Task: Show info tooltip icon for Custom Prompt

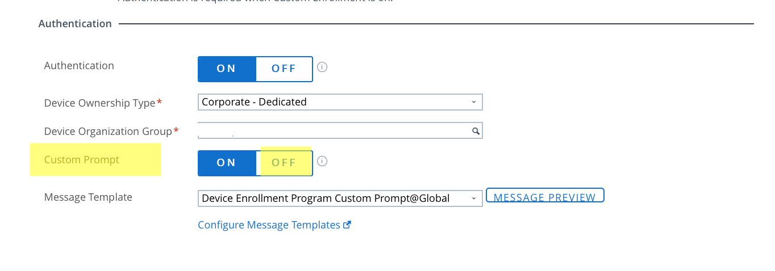Action: pos(322,162)
